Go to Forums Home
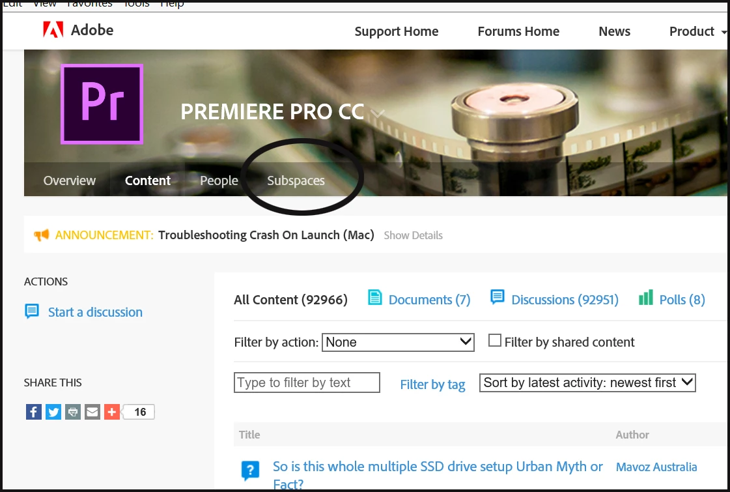This screenshot has width=730, height=492. pyautogui.click(x=518, y=31)
